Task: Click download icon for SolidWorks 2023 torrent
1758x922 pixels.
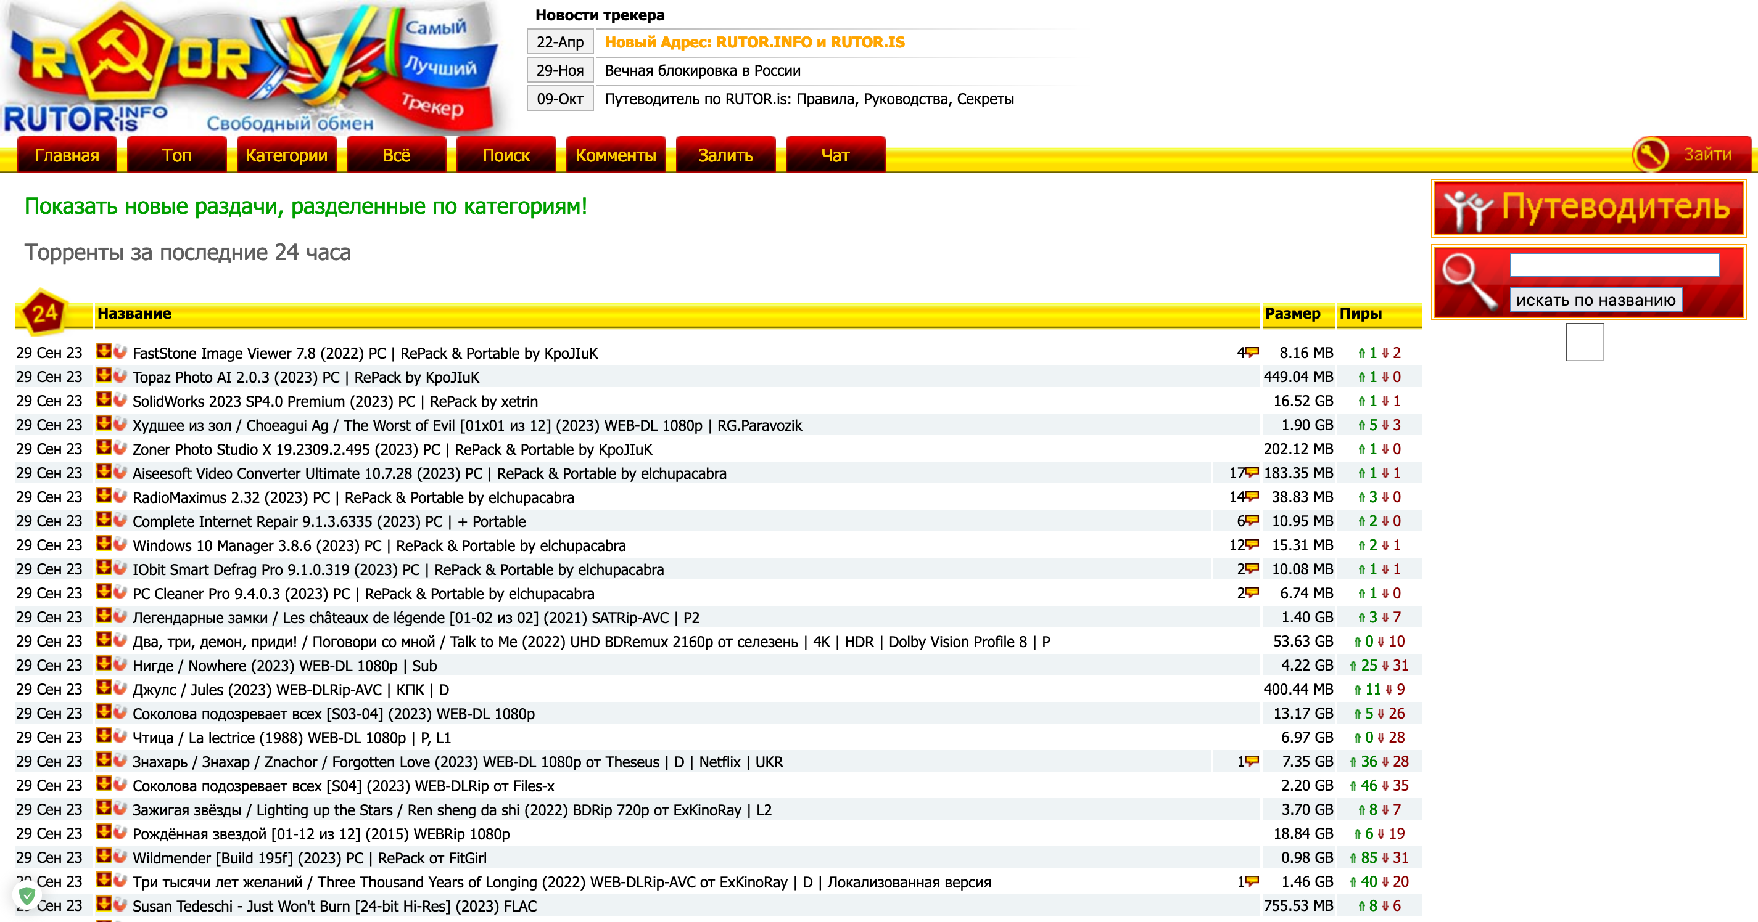Action: click(104, 399)
